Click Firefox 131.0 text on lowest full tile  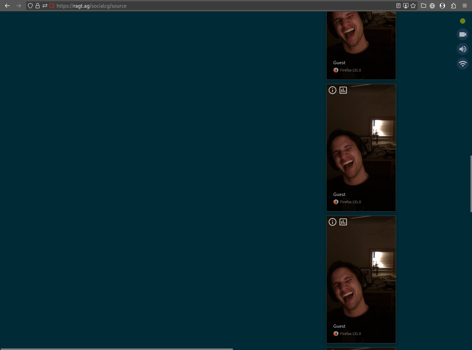351,334
